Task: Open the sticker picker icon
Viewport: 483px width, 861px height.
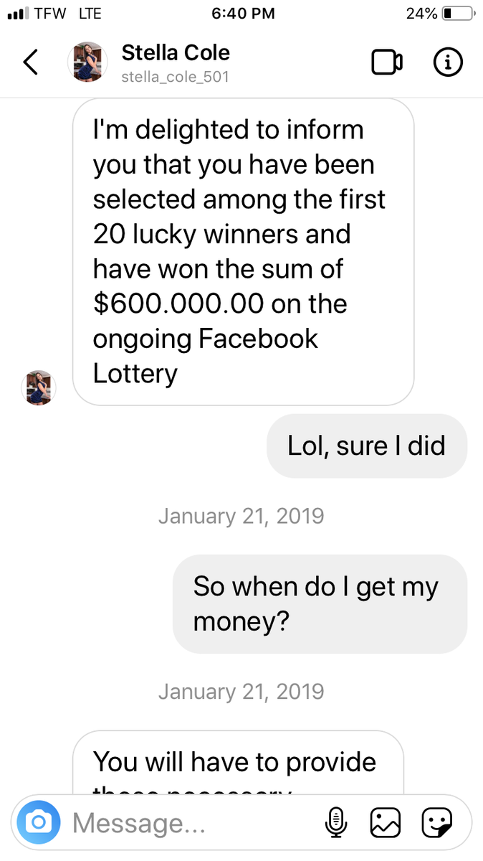Action: [x=436, y=822]
